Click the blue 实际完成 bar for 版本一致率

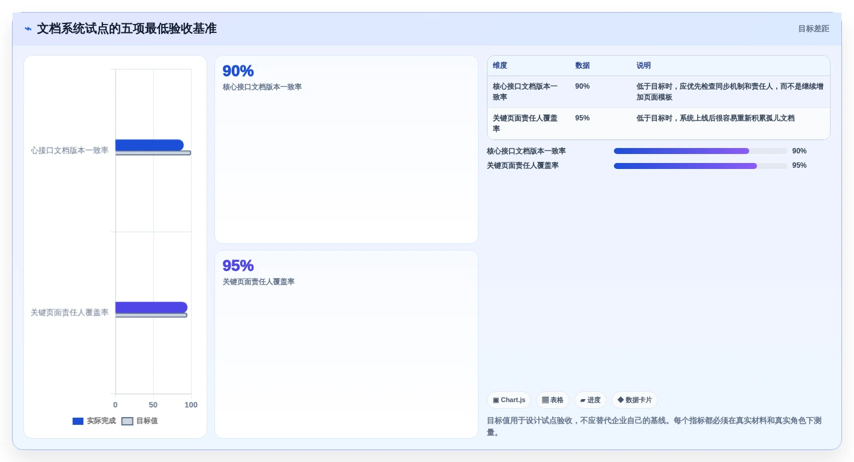click(x=150, y=145)
